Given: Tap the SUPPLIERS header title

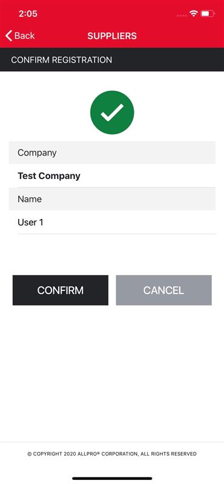Looking at the screenshot, I should [112, 36].
